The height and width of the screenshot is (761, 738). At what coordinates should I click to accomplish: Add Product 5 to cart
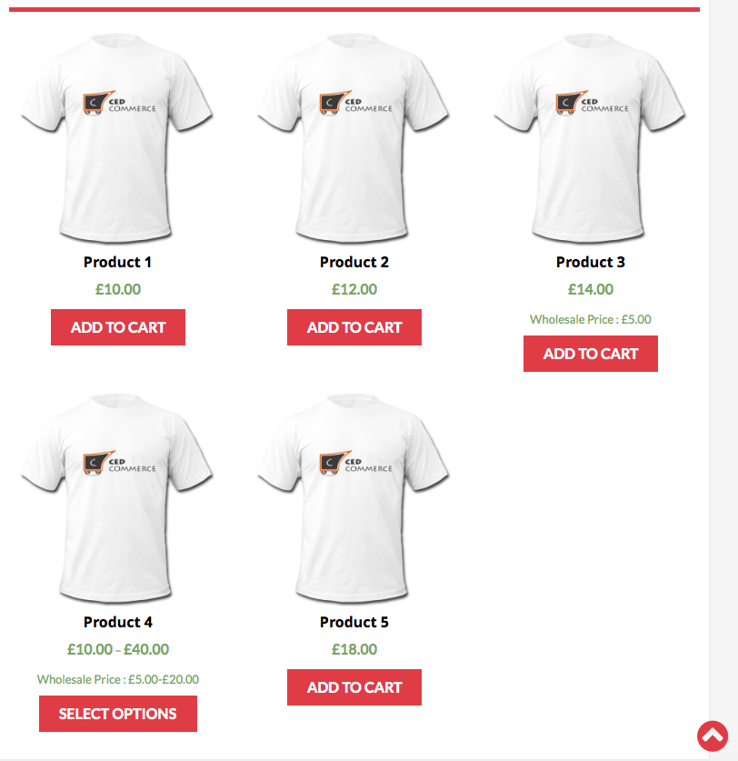354,687
